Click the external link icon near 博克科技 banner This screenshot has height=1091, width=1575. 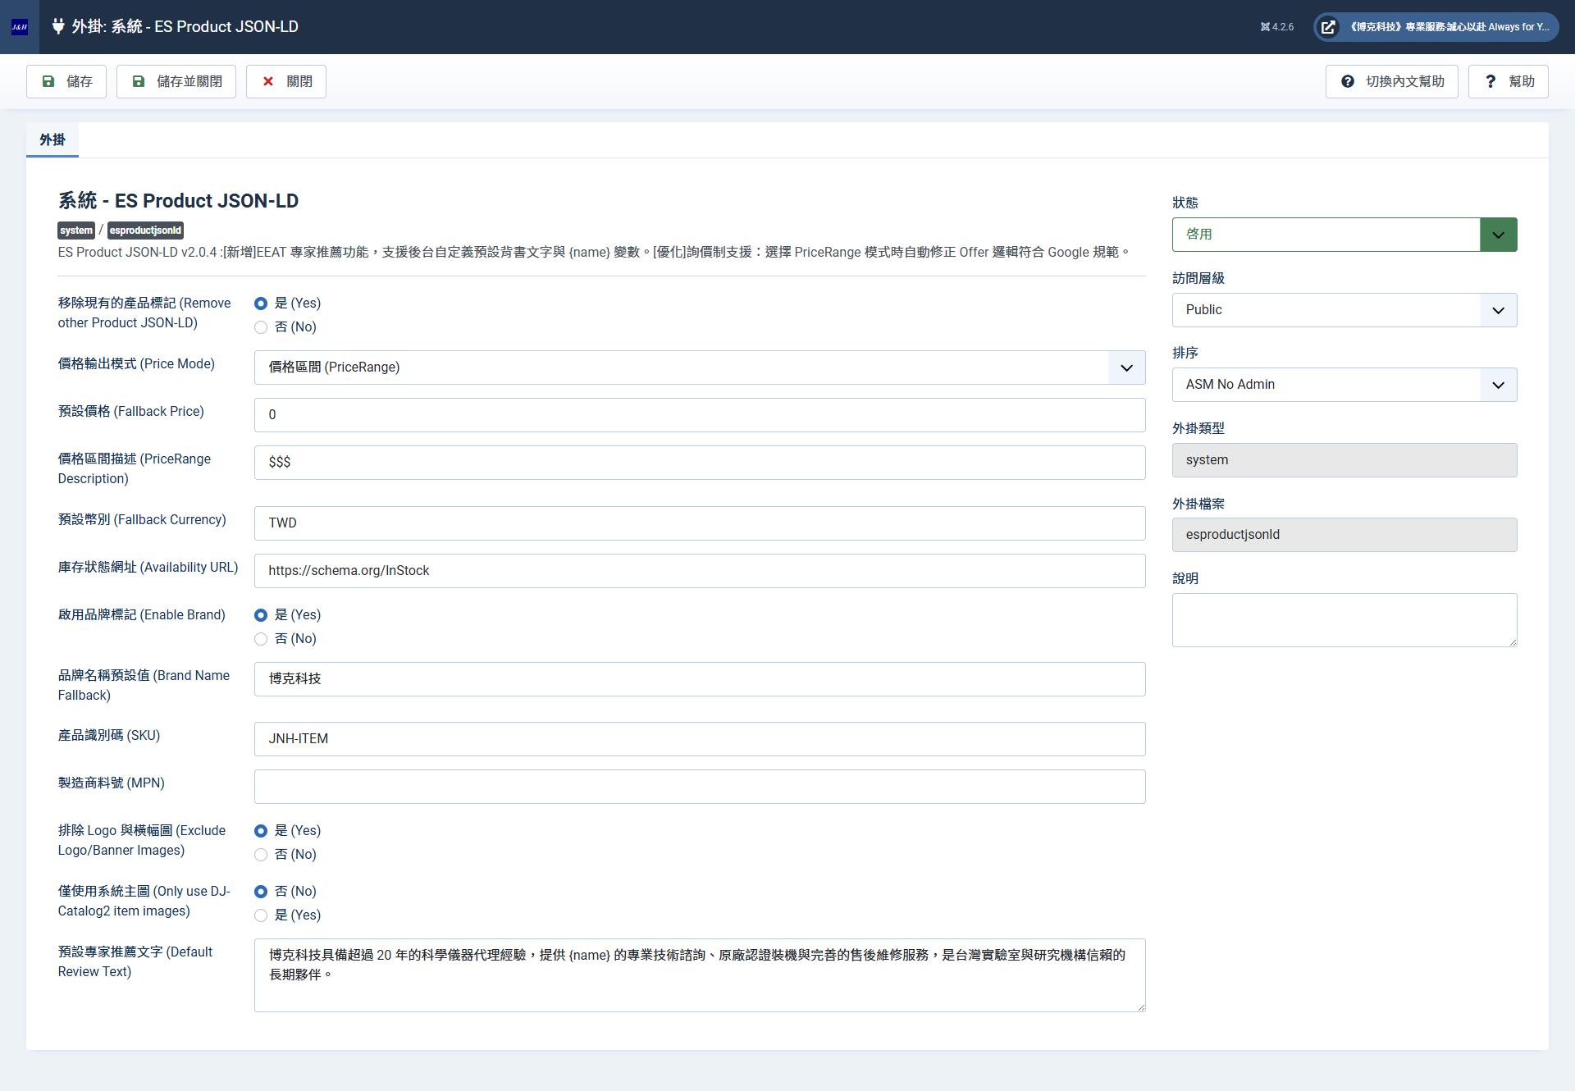click(1327, 26)
